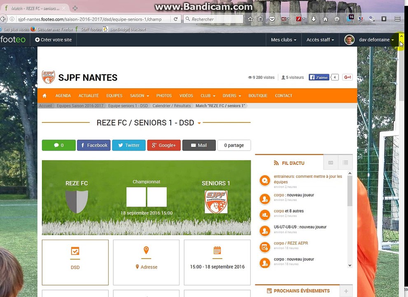
Task: Switch Fil d'actu to list view
Action: (x=345, y=163)
